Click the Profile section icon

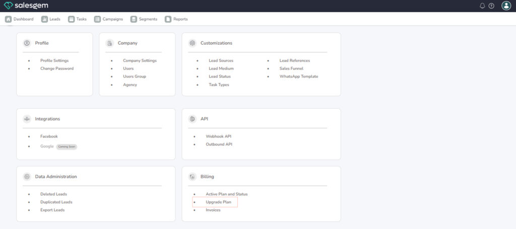click(x=27, y=43)
